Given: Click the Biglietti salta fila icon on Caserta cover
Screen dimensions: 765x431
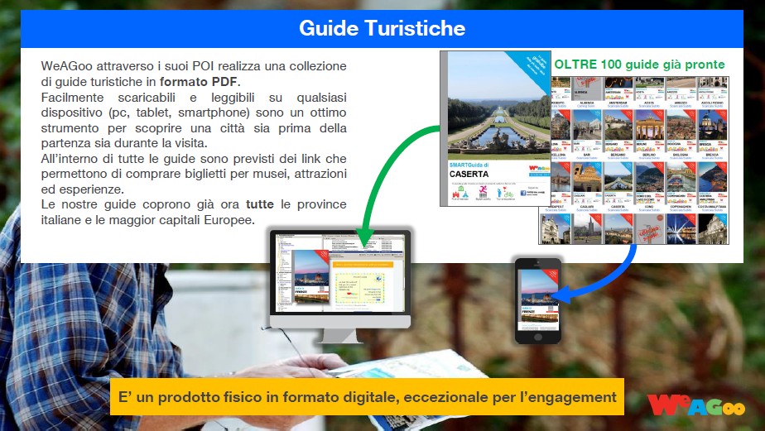Looking at the screenshot, I should (x=483, y=192).
